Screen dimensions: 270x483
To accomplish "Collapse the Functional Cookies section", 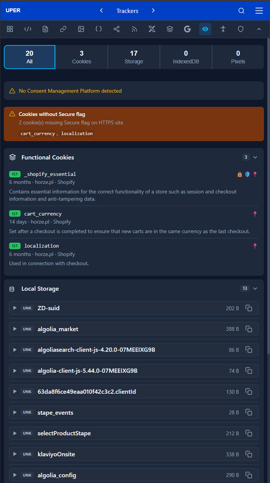I will [x=255, y=157].
